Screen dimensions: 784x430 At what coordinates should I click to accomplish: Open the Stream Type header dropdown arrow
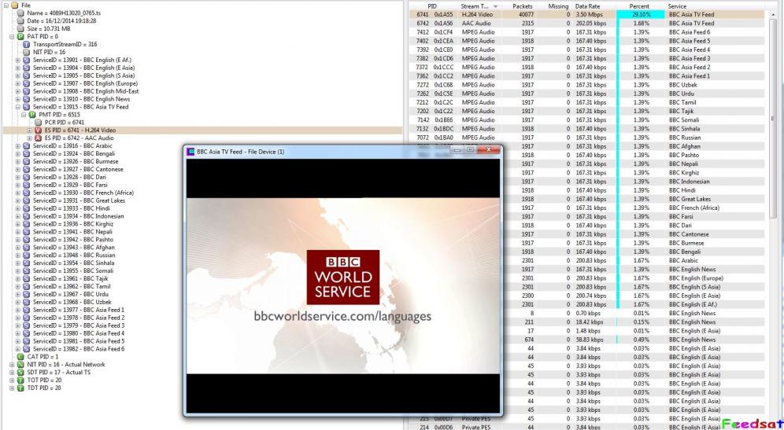(x=495, y=6)
